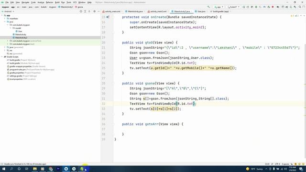This screenshot has height=172, width=306.
Task: Open the Refactor menu
Action: (49, 2)
